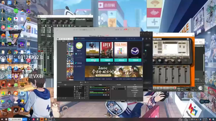Toggle visibility of Window Capture 1 source
Screen dimensions: 216x121
(x=85, y=94)
